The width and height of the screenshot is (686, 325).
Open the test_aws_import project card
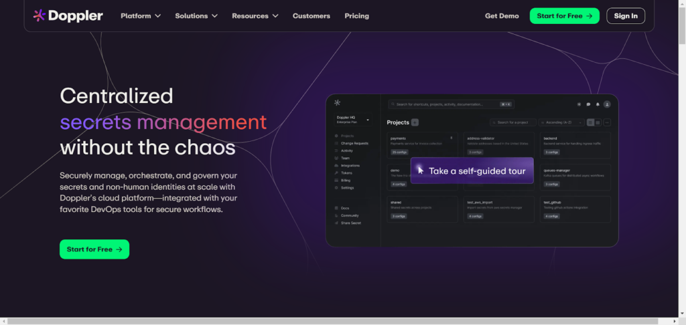tap(498, 209)
